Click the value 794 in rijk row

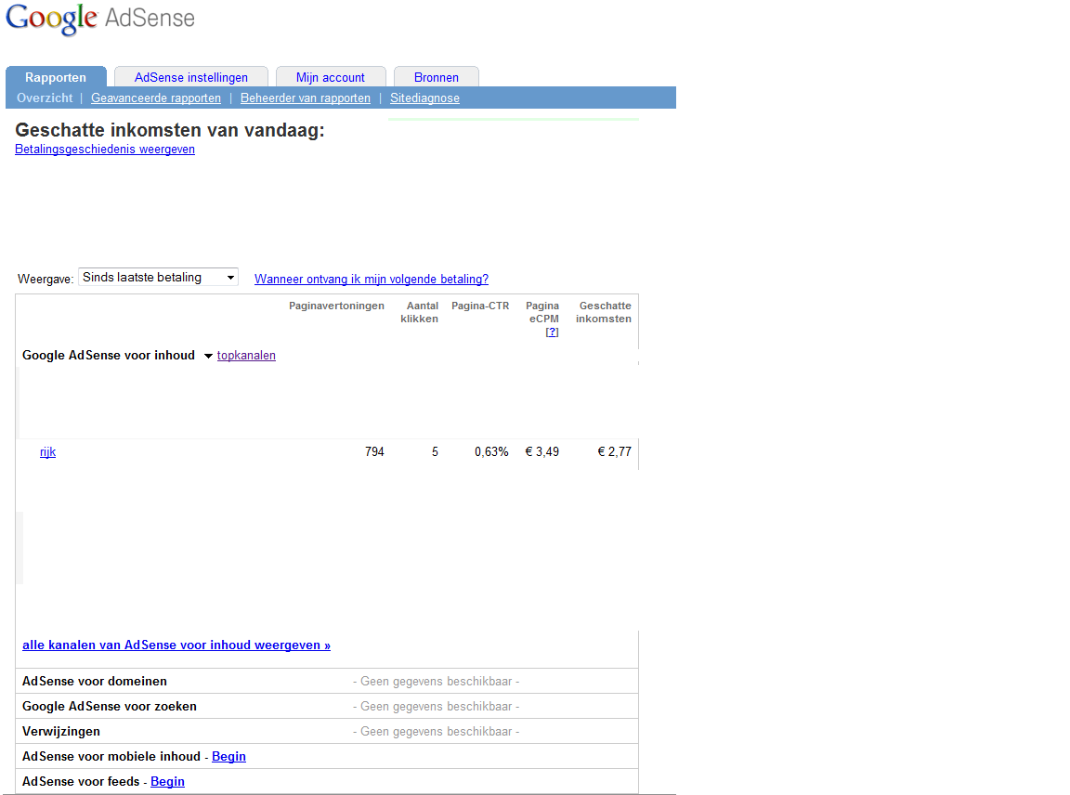(x=374, y=451)
